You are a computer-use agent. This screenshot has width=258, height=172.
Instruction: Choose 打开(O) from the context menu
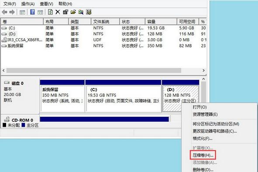point(200,107)
